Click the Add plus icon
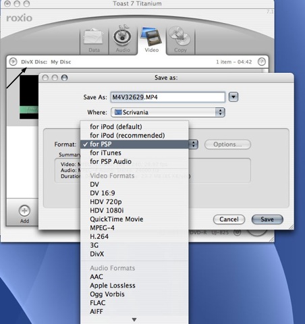The height and width of the screenshot is (324, 305). click(24, 211)
